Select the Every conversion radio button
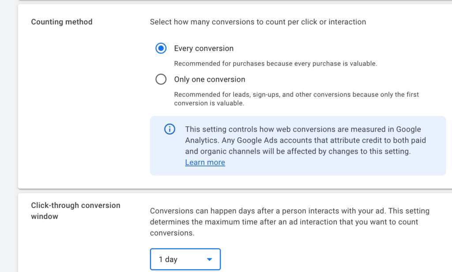 coord(161,48)
